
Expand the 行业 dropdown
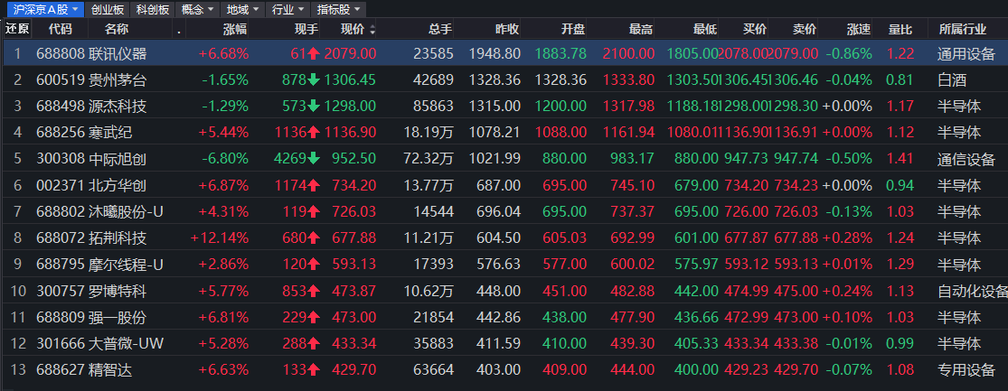[287, 9]
